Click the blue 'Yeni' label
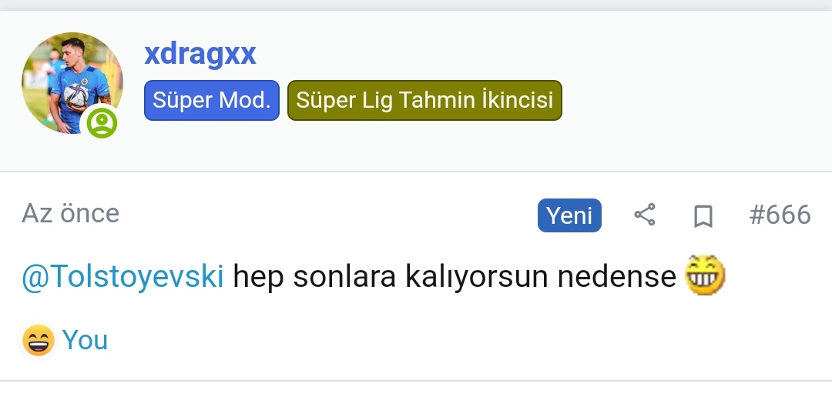This screenshot has height=397, width=832. 569,215
